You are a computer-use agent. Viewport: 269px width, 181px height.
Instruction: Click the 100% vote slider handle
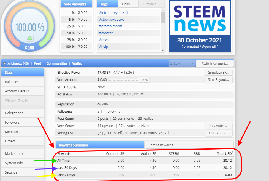pyautogui.click(x=144, y=80)
